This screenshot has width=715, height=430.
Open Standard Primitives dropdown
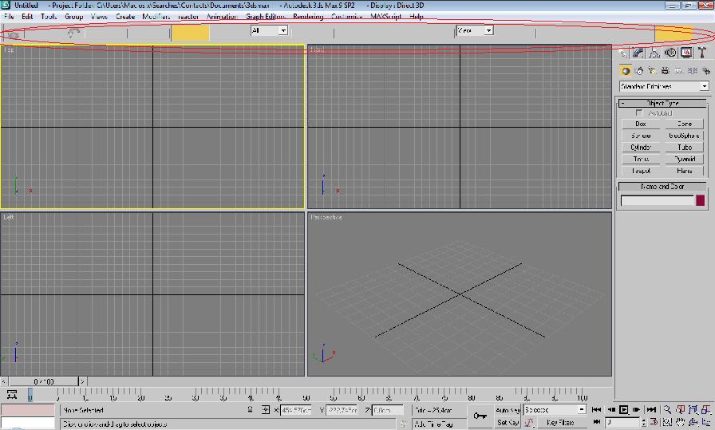tap(664, 86)
